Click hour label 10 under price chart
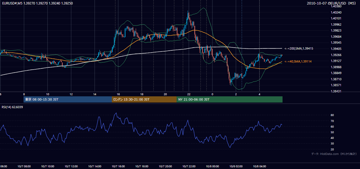The width and height of the screenshot is (360, 169). coord(48,94)
